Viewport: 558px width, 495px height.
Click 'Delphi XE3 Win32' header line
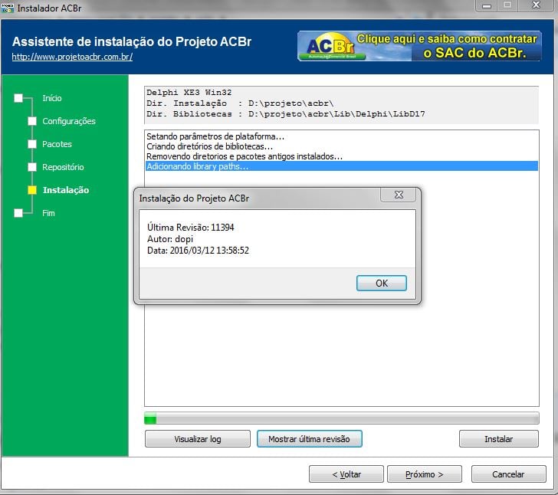(189, 93)
